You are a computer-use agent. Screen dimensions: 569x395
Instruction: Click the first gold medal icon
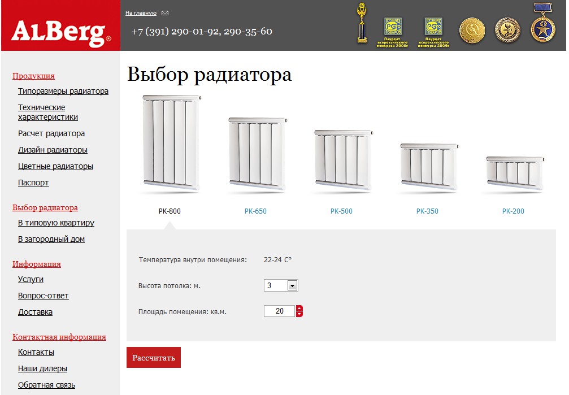point(472,31)
